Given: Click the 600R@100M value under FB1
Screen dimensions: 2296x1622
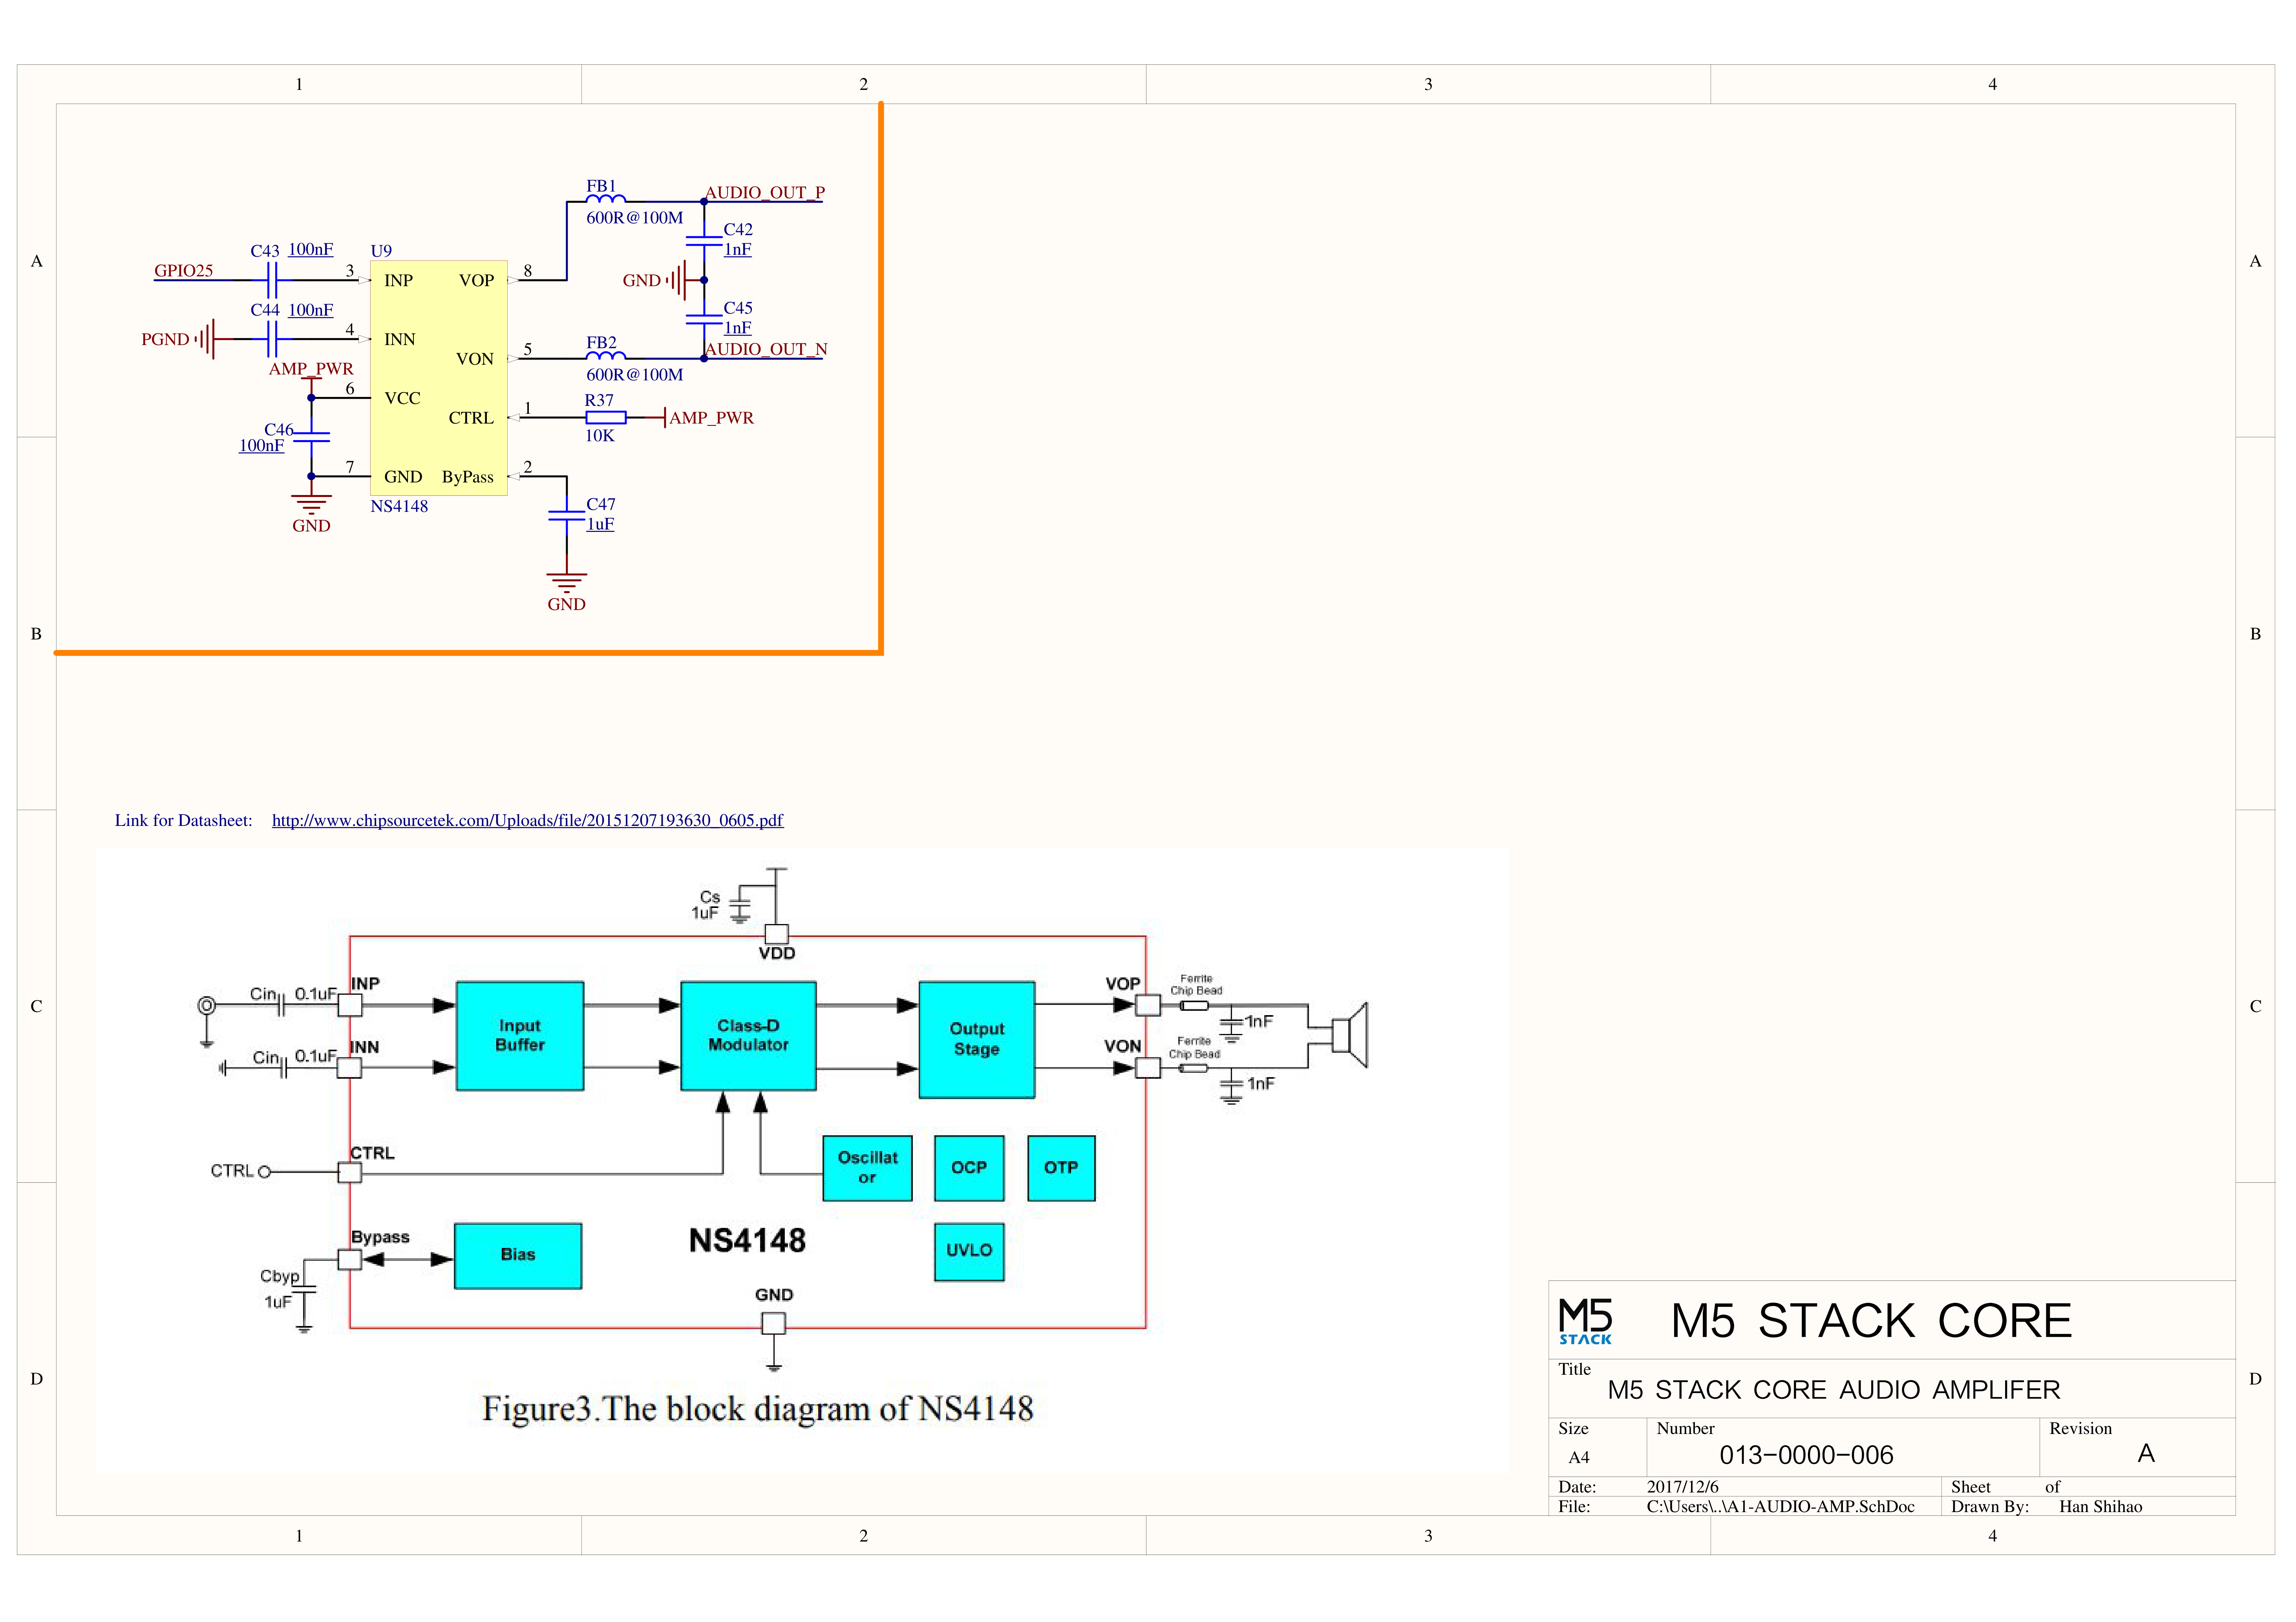Looking at the screenshot, I should point(634,218).
